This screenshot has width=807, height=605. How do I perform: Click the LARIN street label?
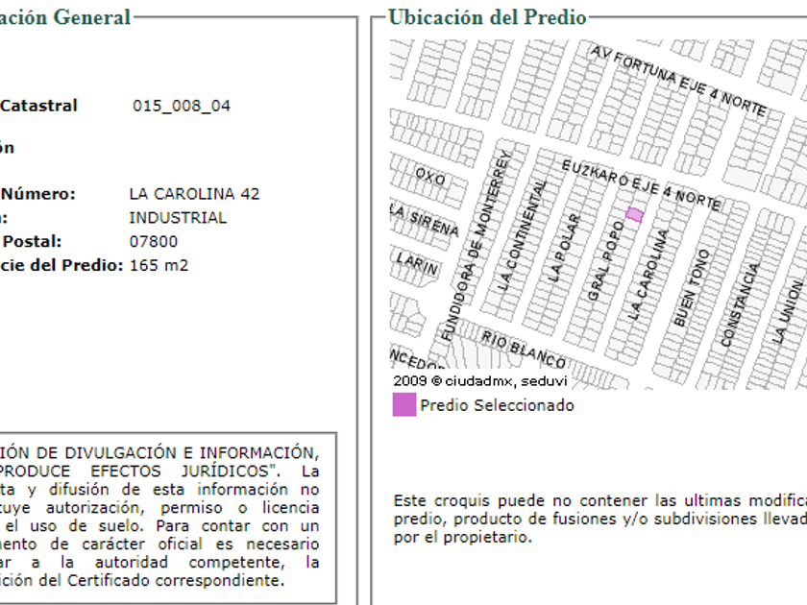[x=417, y=263]
